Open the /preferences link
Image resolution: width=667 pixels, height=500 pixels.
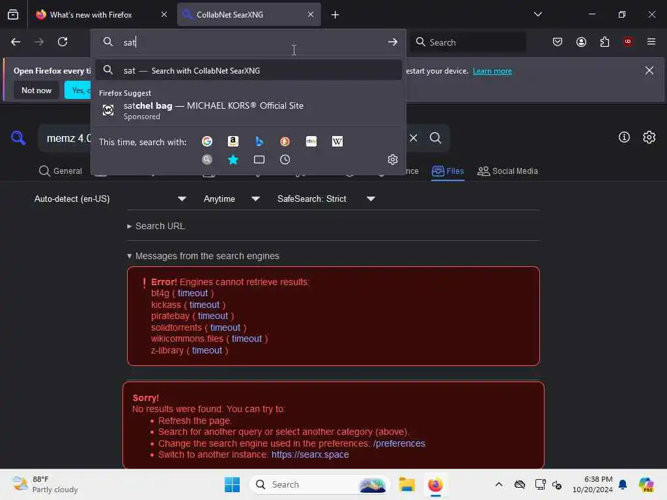(x=399, y=443)
